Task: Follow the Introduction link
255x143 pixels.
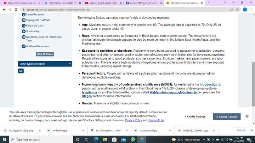Action: [208, 85]
